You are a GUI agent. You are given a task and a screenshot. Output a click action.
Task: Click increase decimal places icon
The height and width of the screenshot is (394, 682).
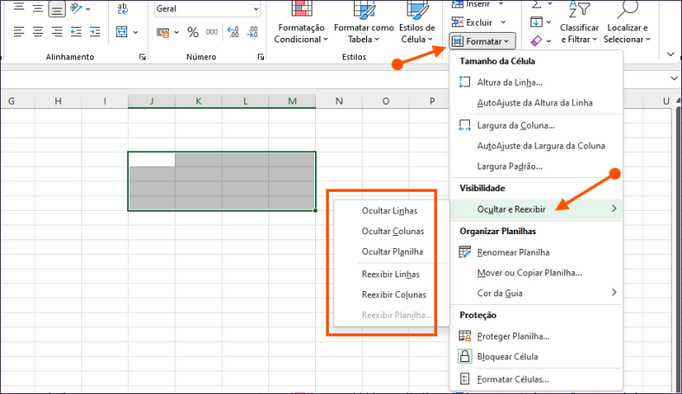point(233,32)
